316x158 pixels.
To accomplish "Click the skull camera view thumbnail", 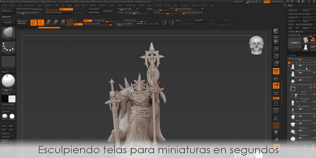I will tap(256, 45).
